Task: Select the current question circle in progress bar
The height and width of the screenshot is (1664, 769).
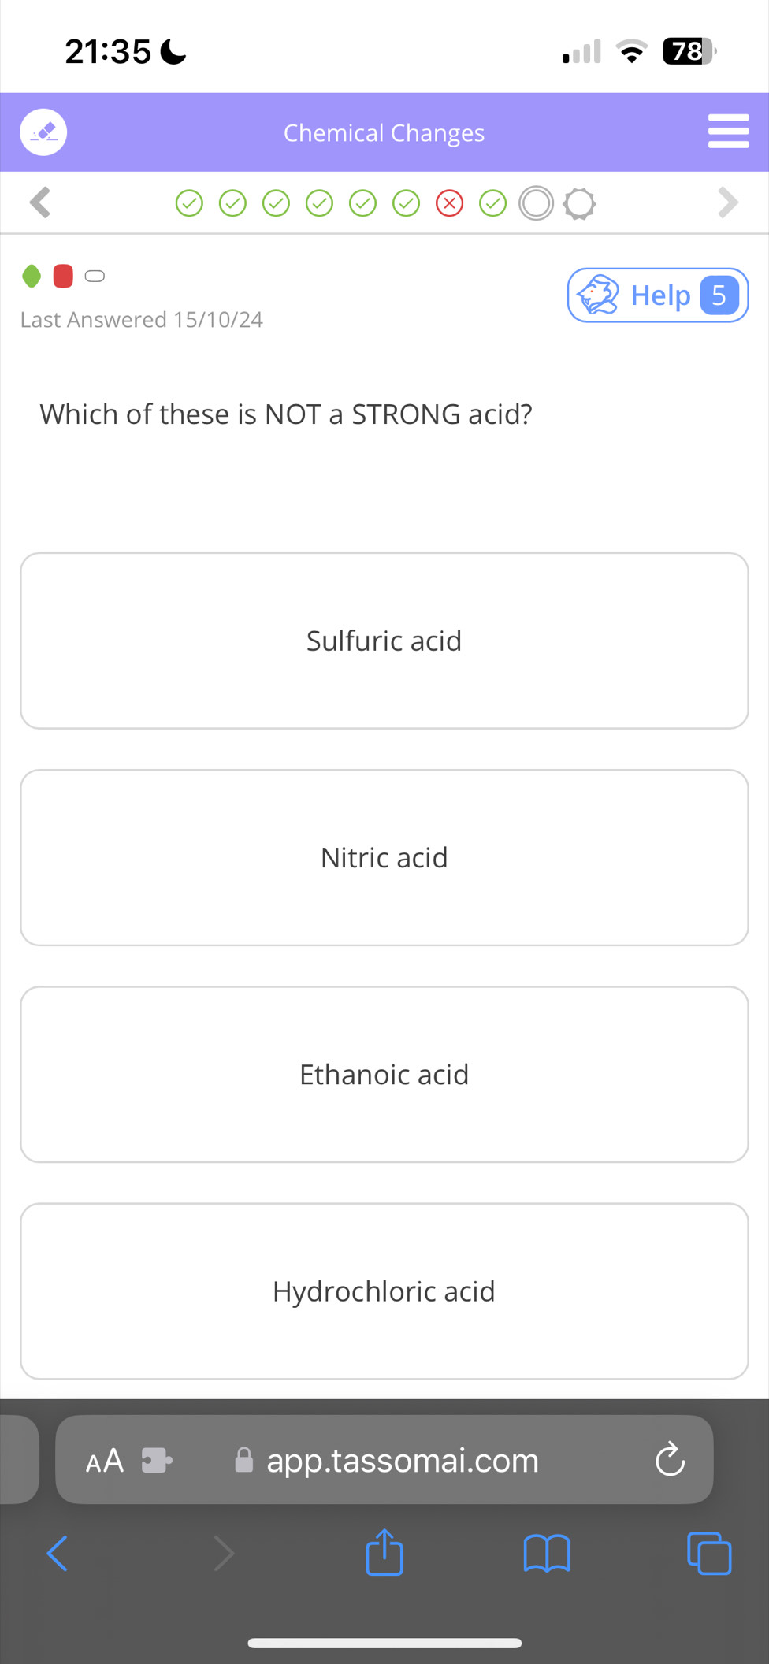Action: [536, 203]
